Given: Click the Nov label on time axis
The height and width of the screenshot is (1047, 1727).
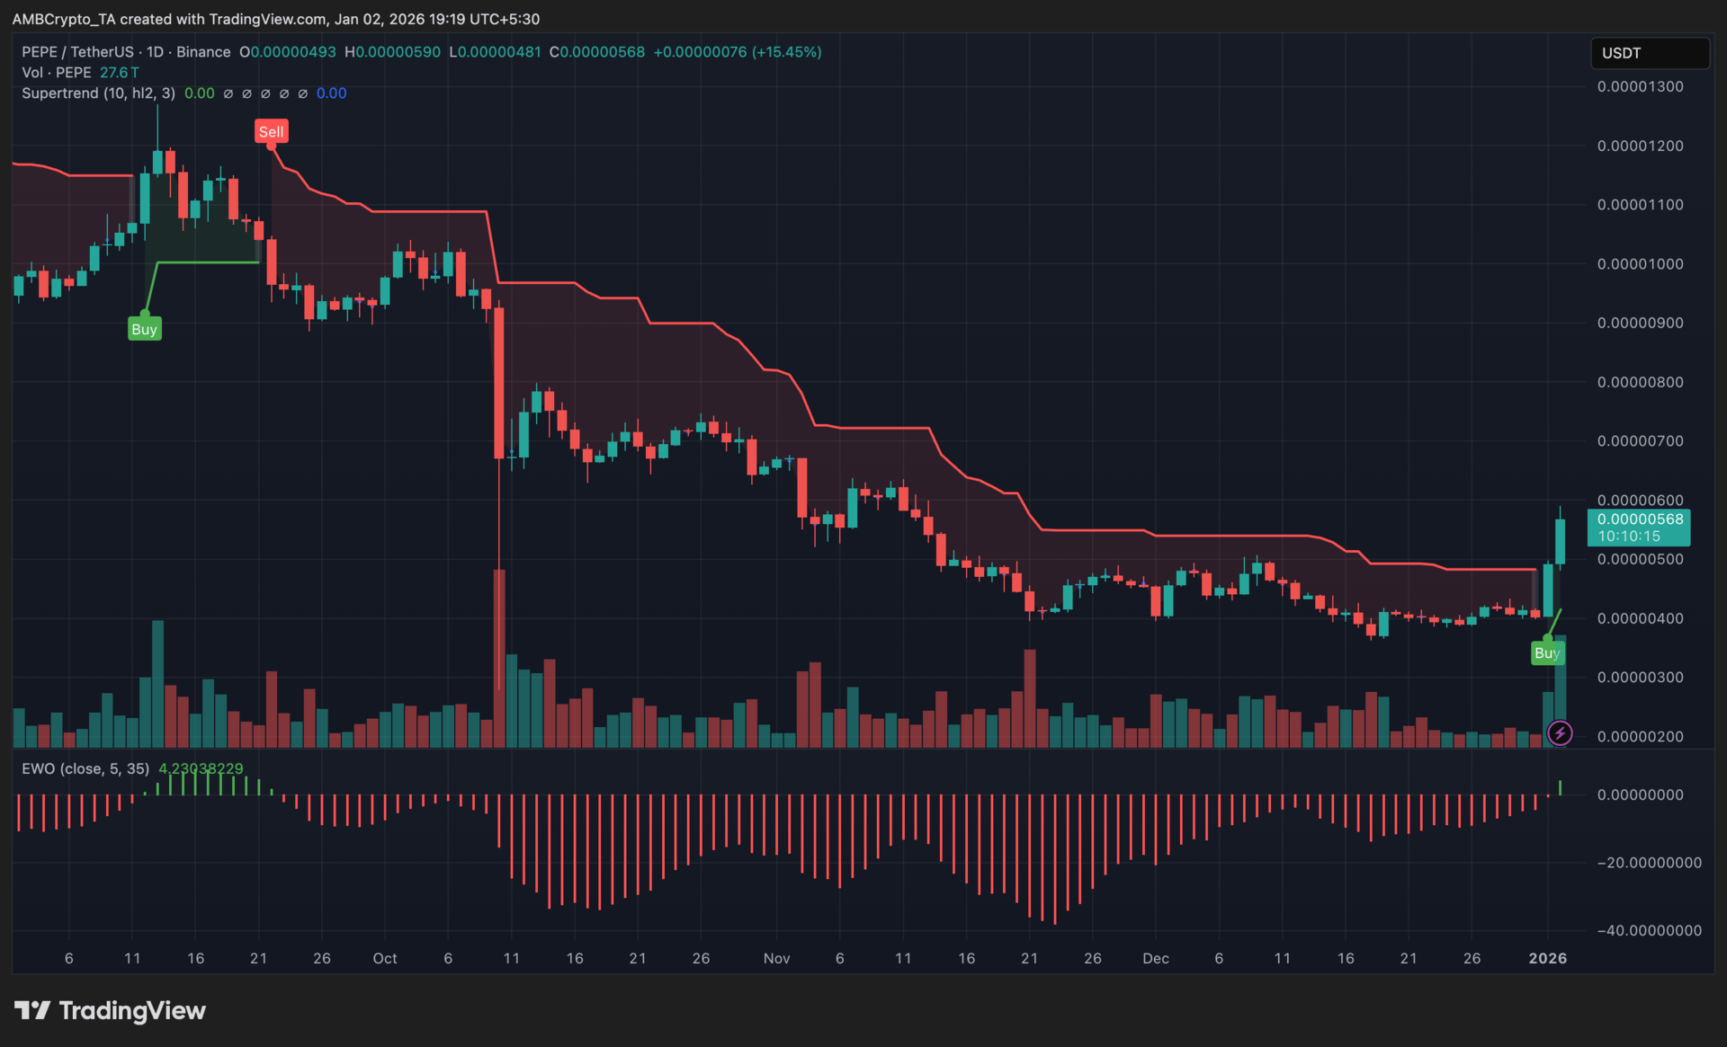Looking at the screenshot, I should (776, 958).
